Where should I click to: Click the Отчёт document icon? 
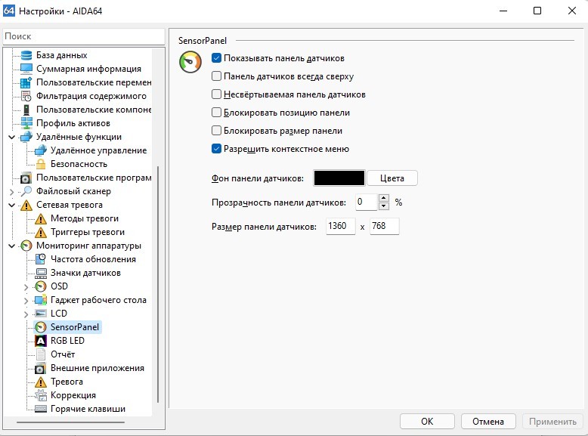coord(41,354)
